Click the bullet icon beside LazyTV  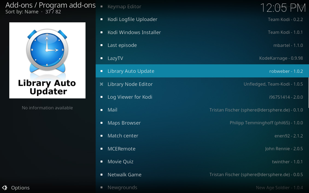(101, 58)
